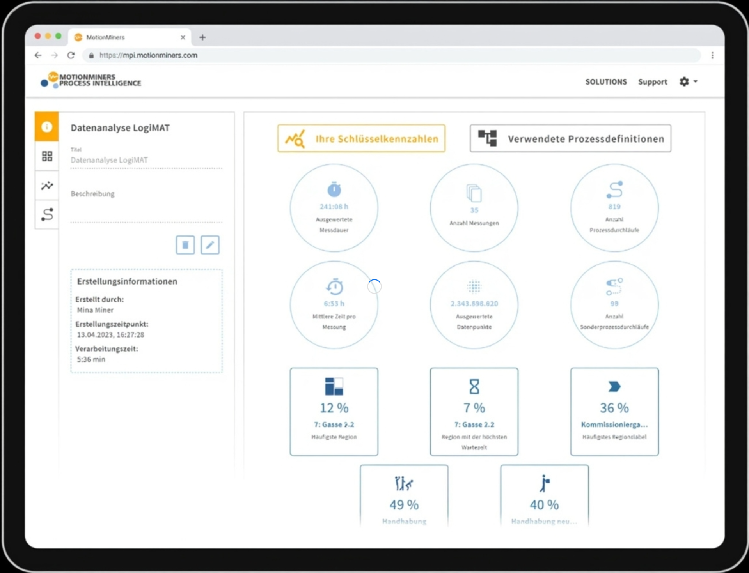Open a new browser tab
This screenshot has width=749, height=573.
point(202,37)
